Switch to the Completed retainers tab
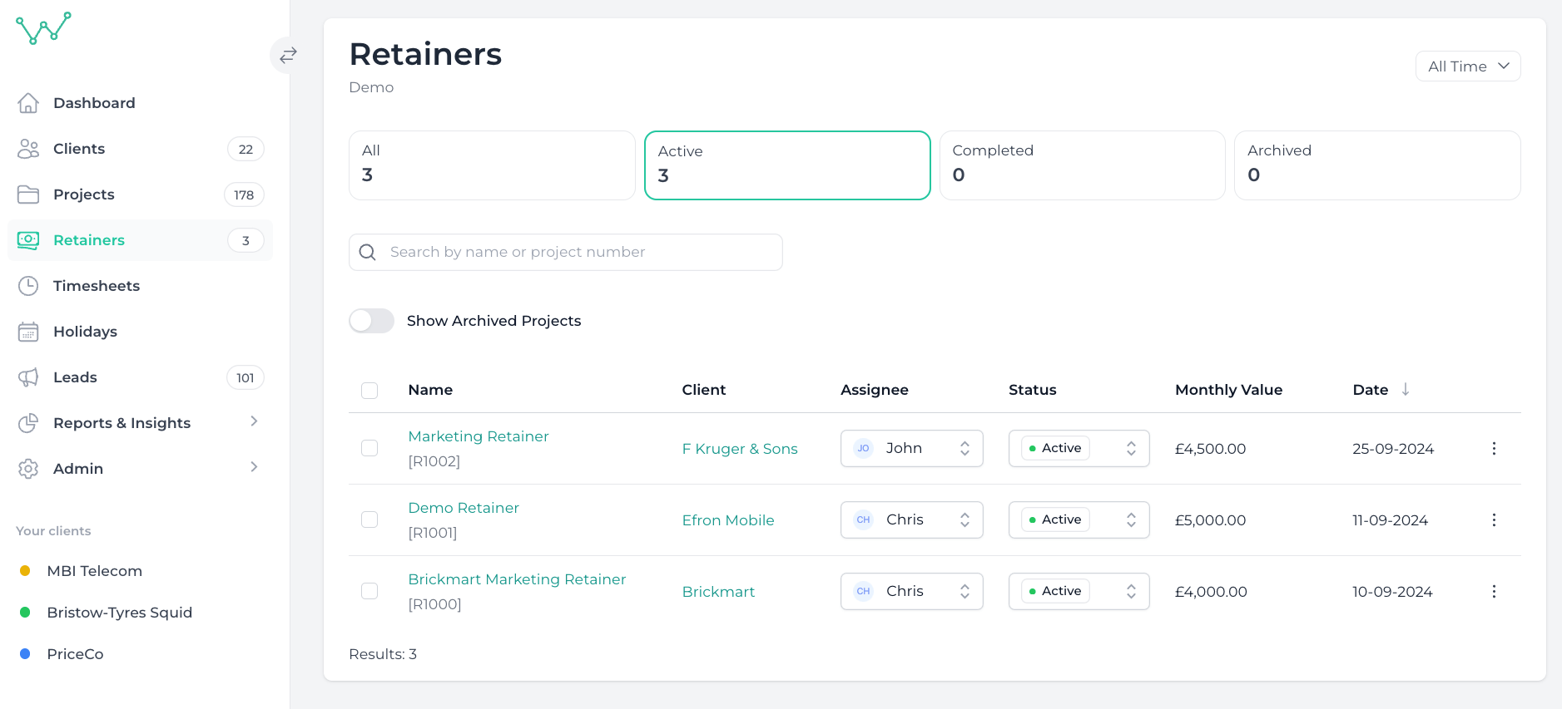The height and width of the screenshot is (709, 1562). pos(1082,165)
